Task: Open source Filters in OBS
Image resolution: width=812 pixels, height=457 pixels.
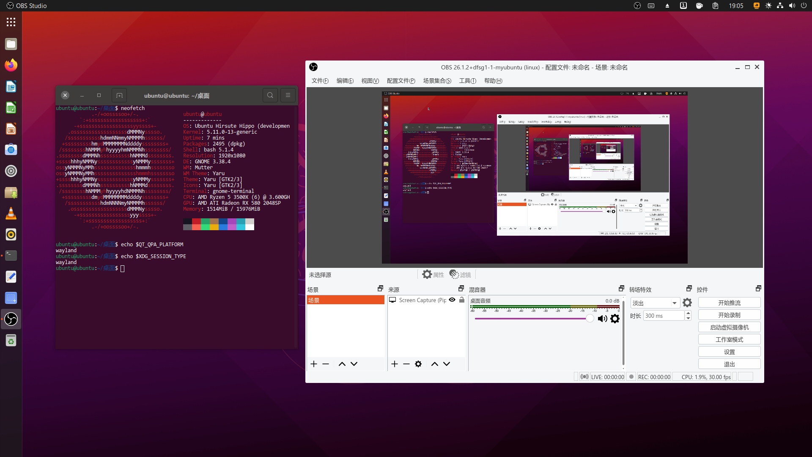Action: click(x=460, y=274)
